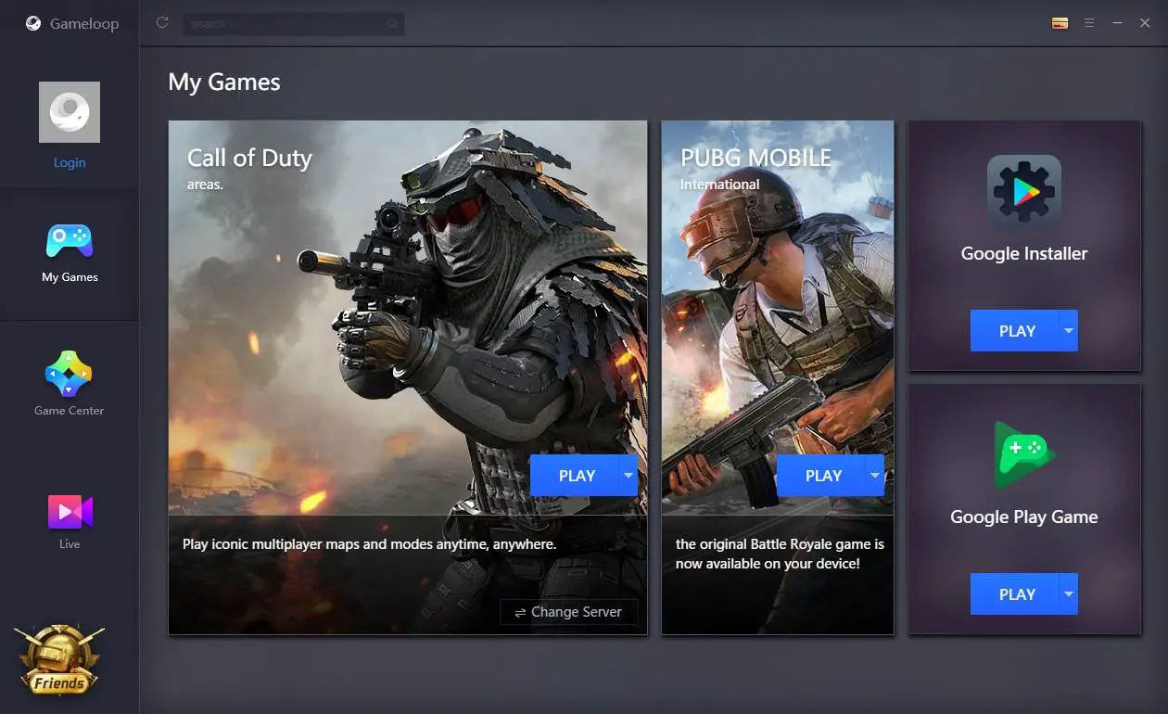The height and width of the screenshot is (714, 1168).
Task: Click Change Server on Call of Duty
Action: click(568, 612)
